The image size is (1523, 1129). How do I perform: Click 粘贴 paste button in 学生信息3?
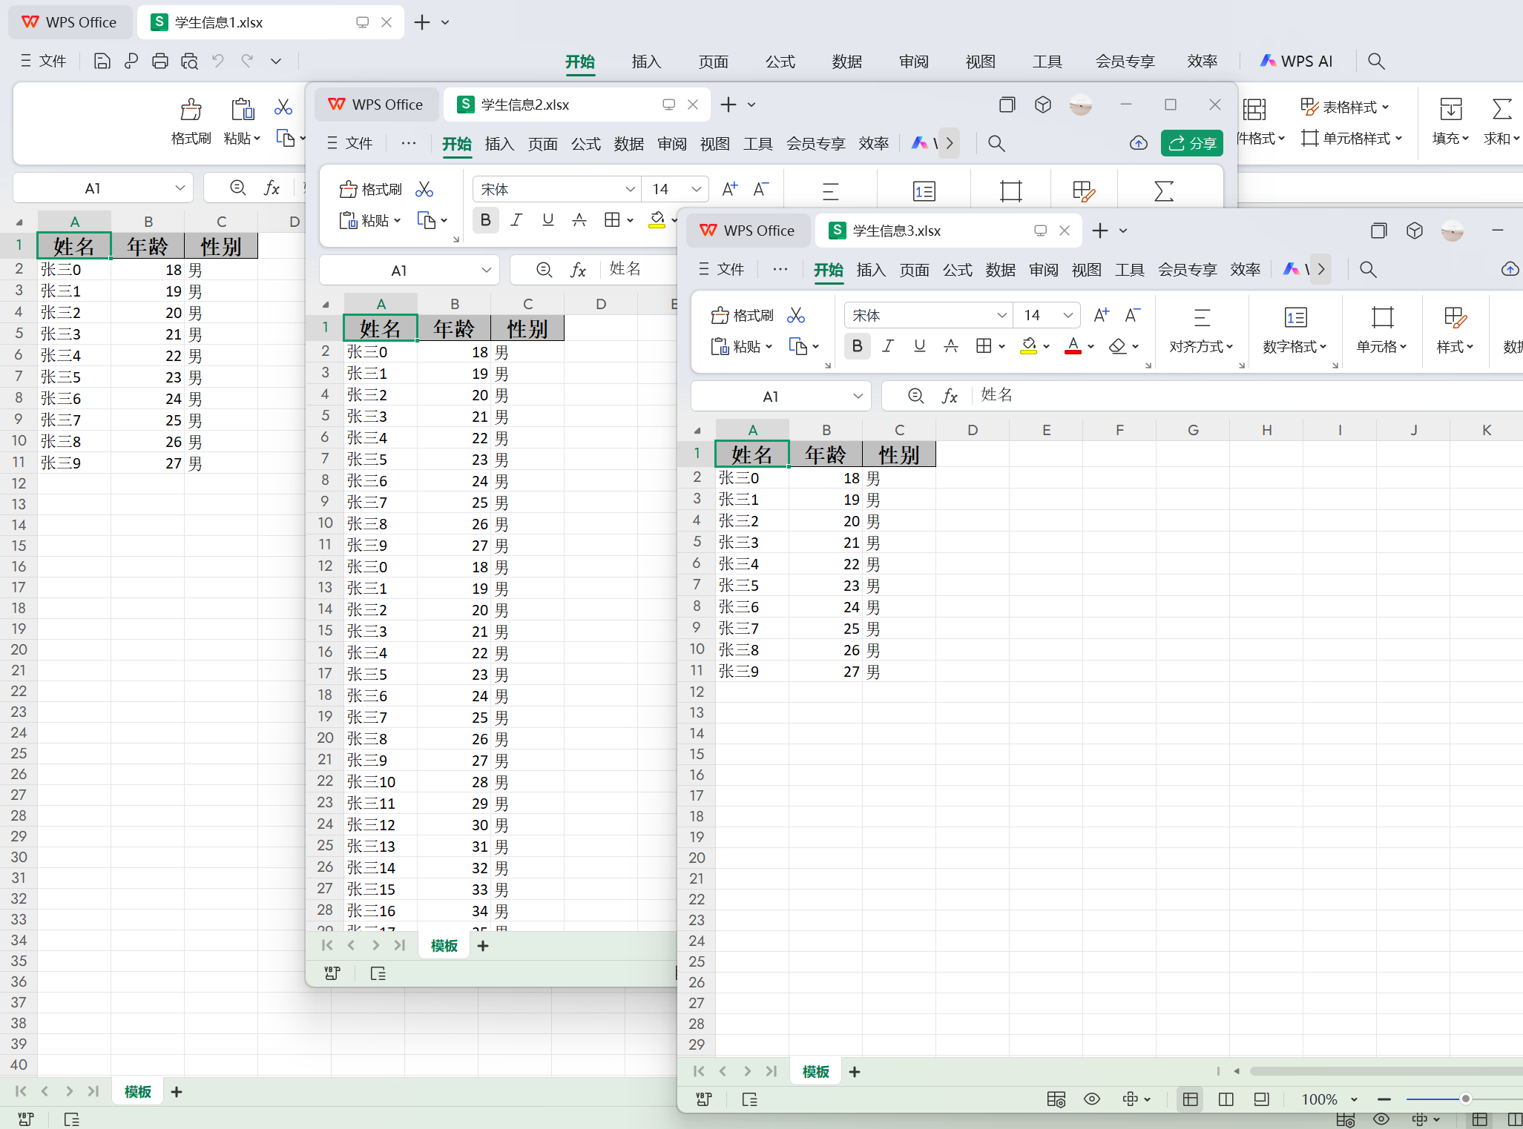coord(742,346)
